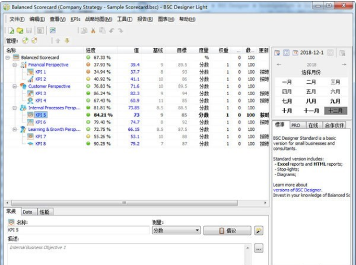This screenshot has height=265, width=356.
Task: Open the 编辑(E) menu
Action: click(37, 19)
